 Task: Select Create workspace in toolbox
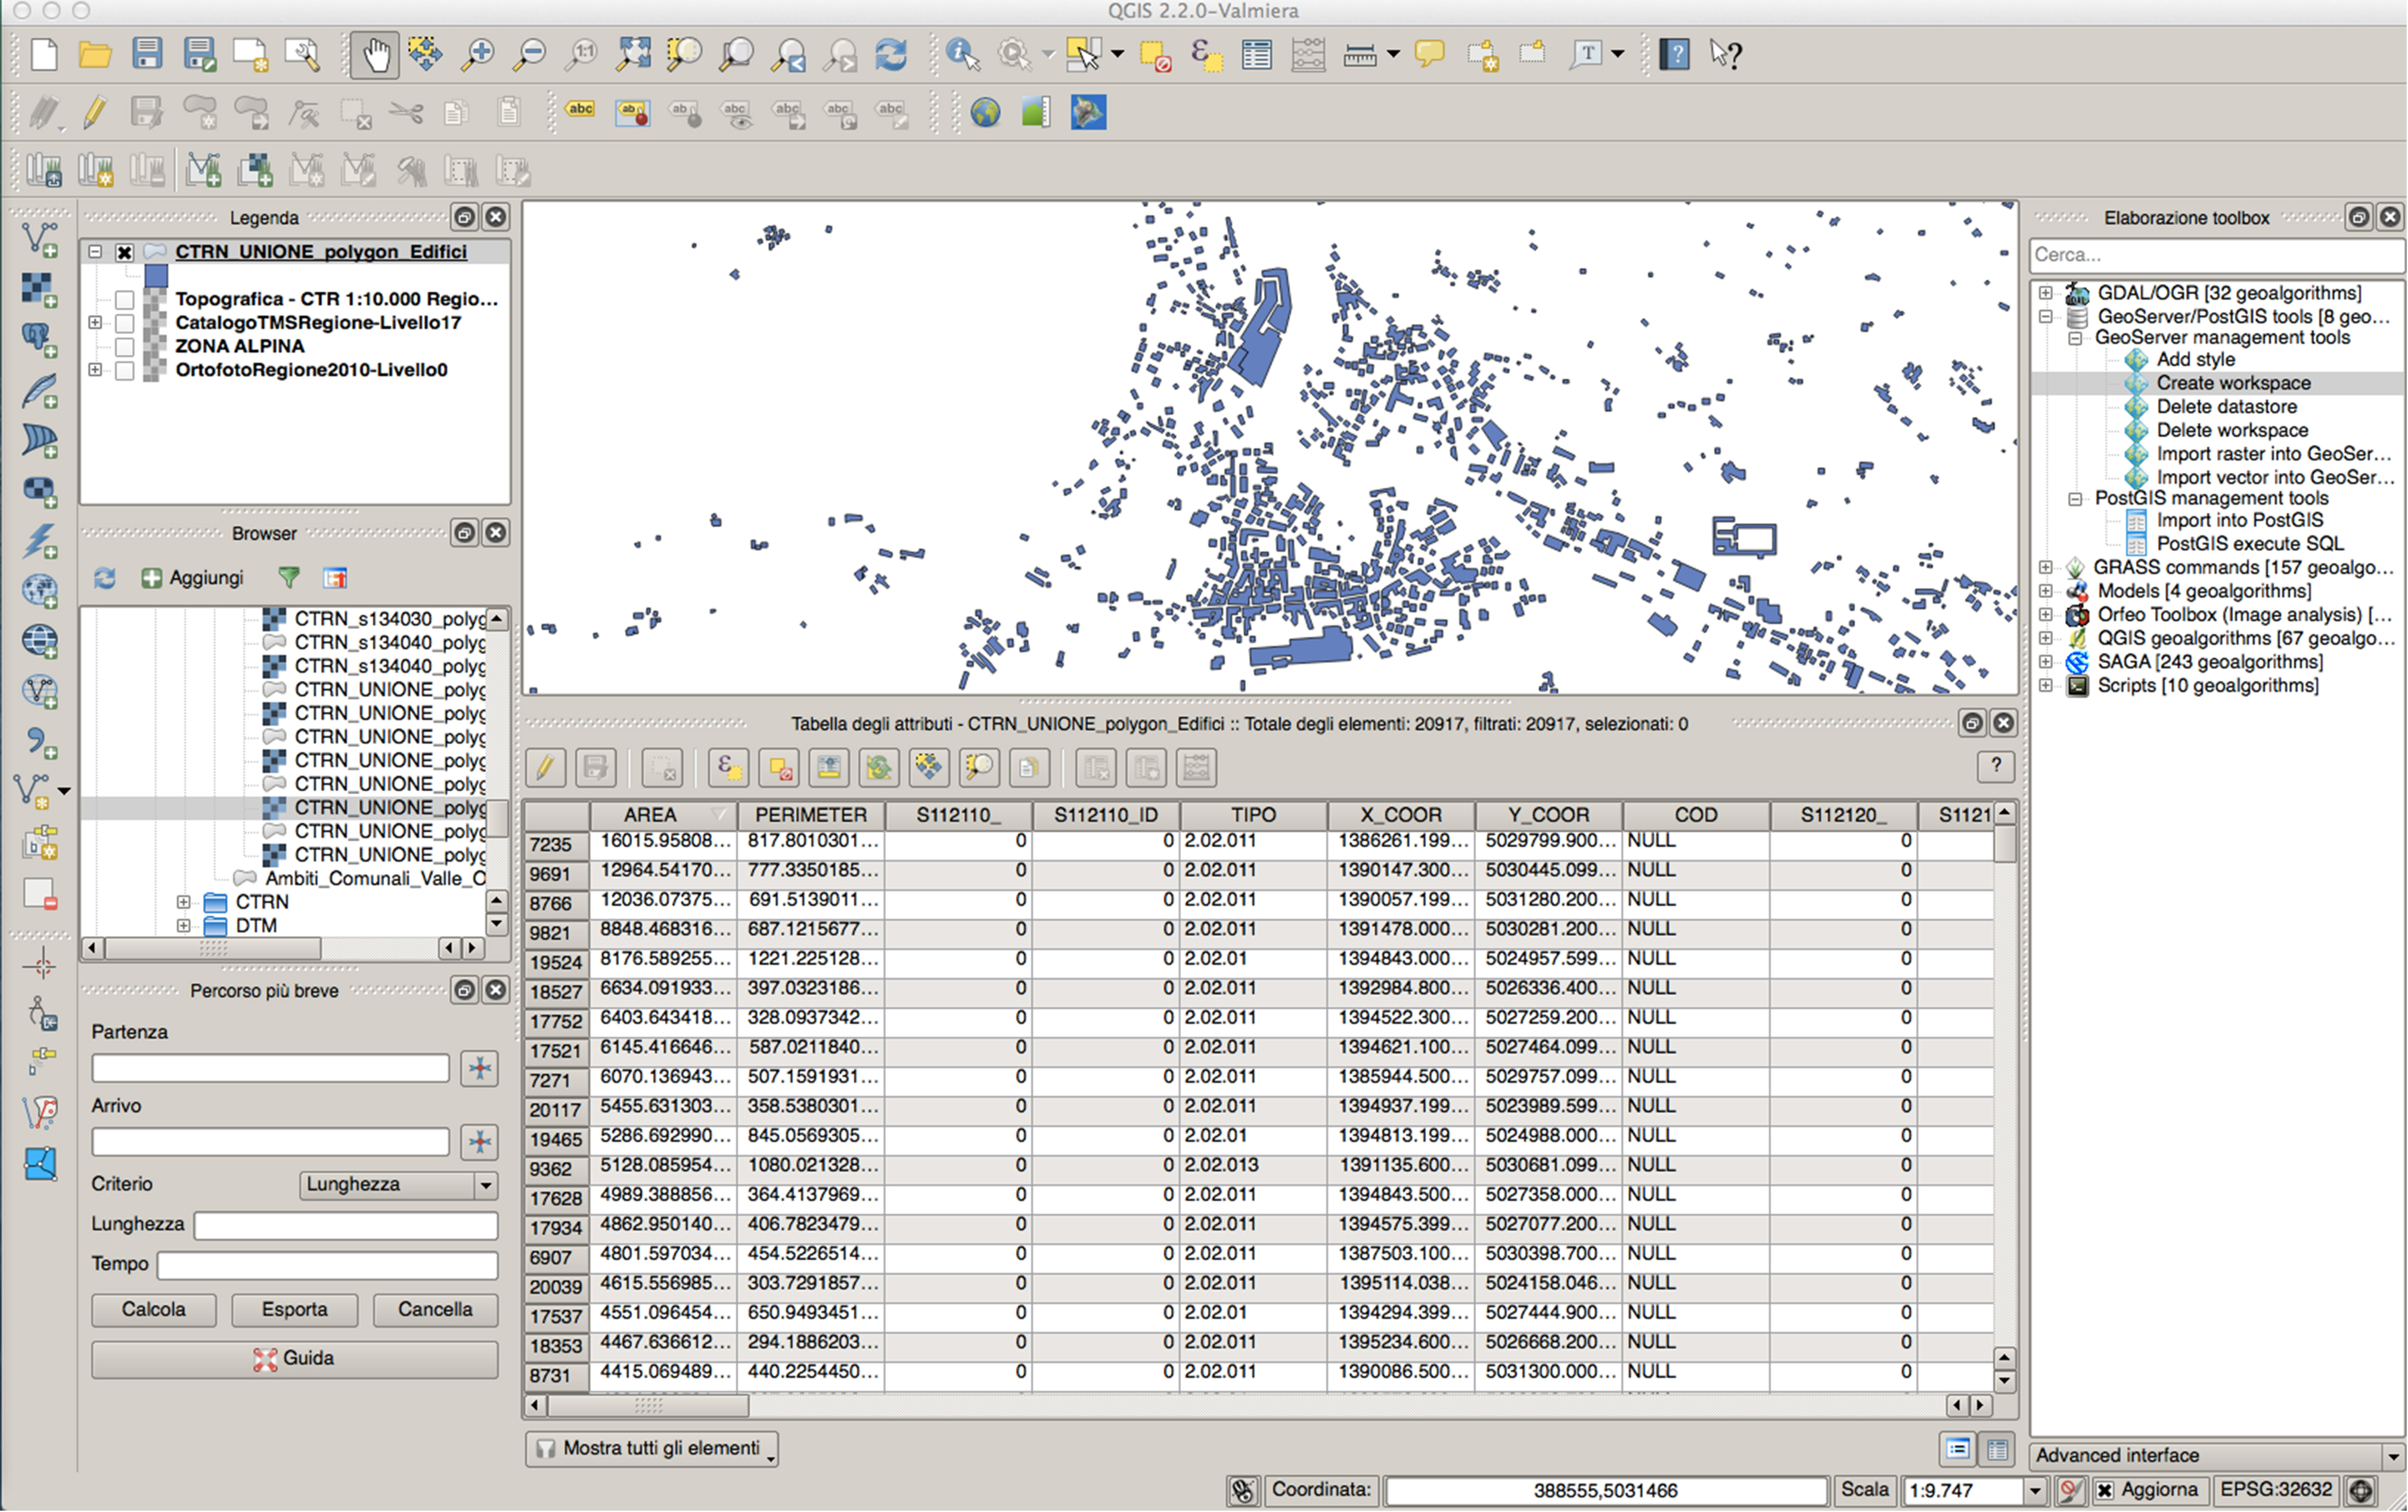2233,383
